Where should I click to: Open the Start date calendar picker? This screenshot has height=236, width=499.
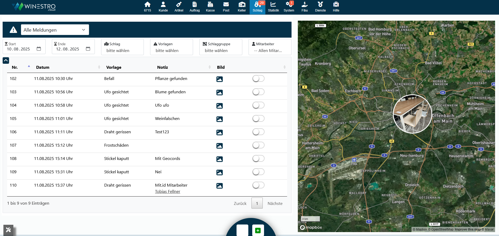click(x=39, y=49)
